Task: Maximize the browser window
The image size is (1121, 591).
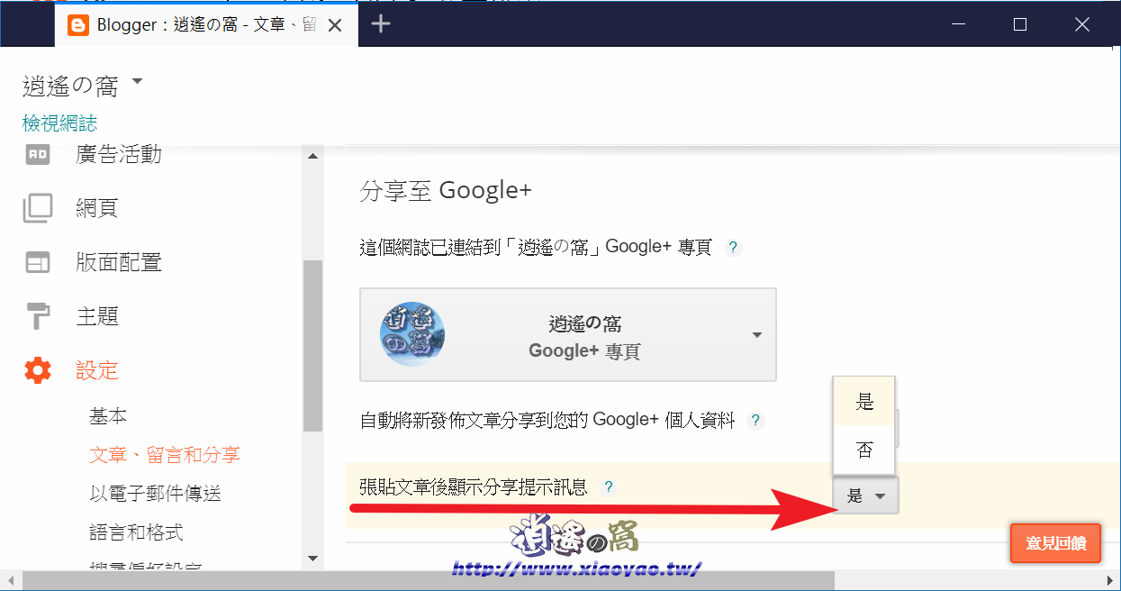Action: pos(1020,24)
